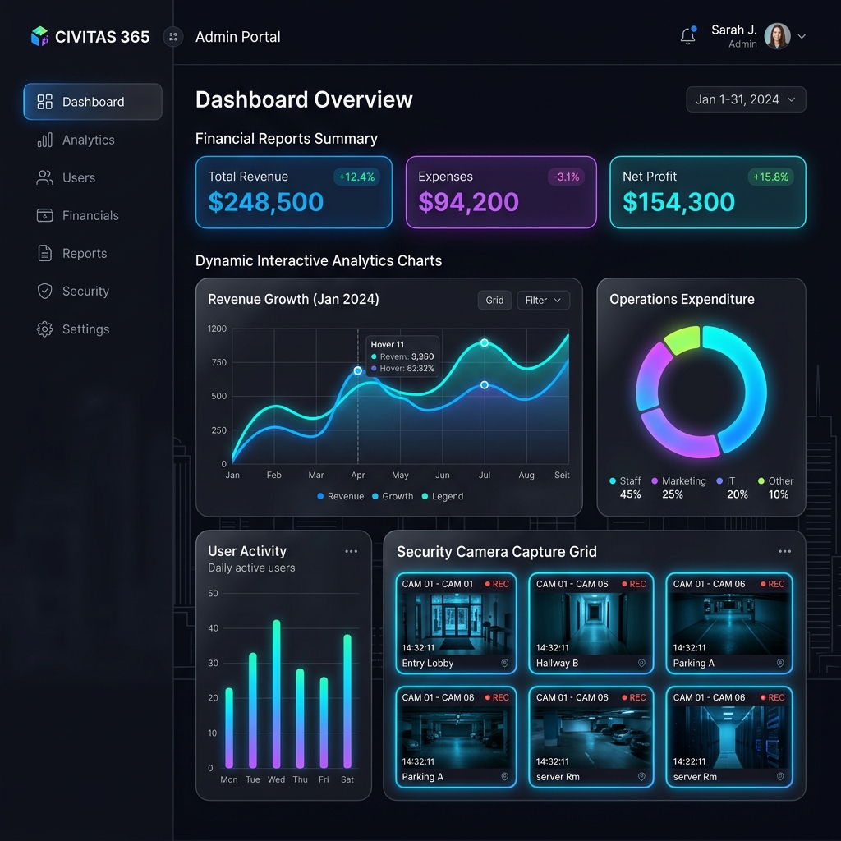Open the Filter dropdown on revenue chart
The image size is (841, 841).
543,301
